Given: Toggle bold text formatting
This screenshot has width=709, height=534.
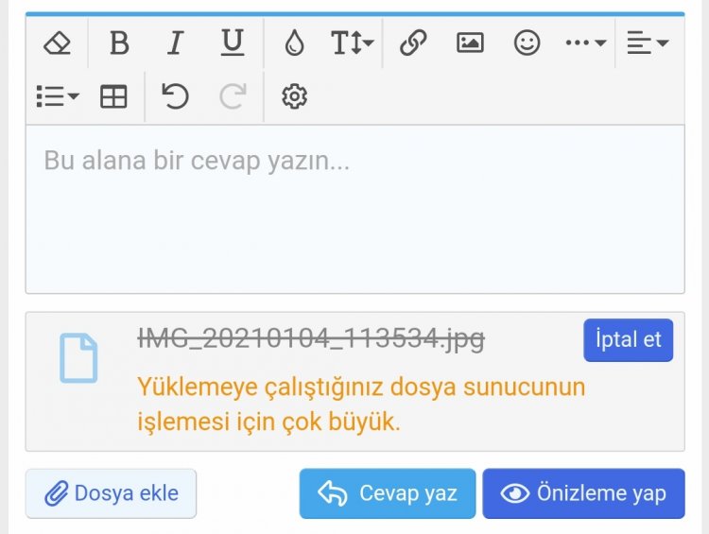Looking at the screenshot, I should pos(119,43).
